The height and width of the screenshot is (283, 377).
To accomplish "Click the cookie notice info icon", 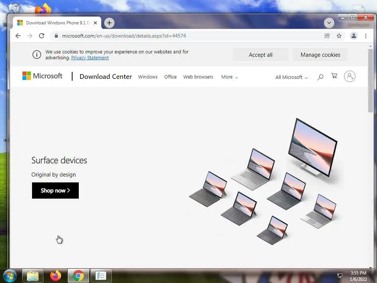I will click(37, 55).
